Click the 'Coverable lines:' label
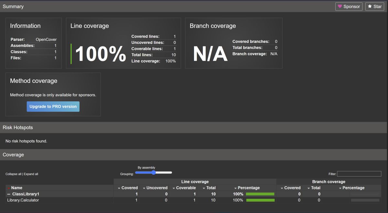 point(147,49)
